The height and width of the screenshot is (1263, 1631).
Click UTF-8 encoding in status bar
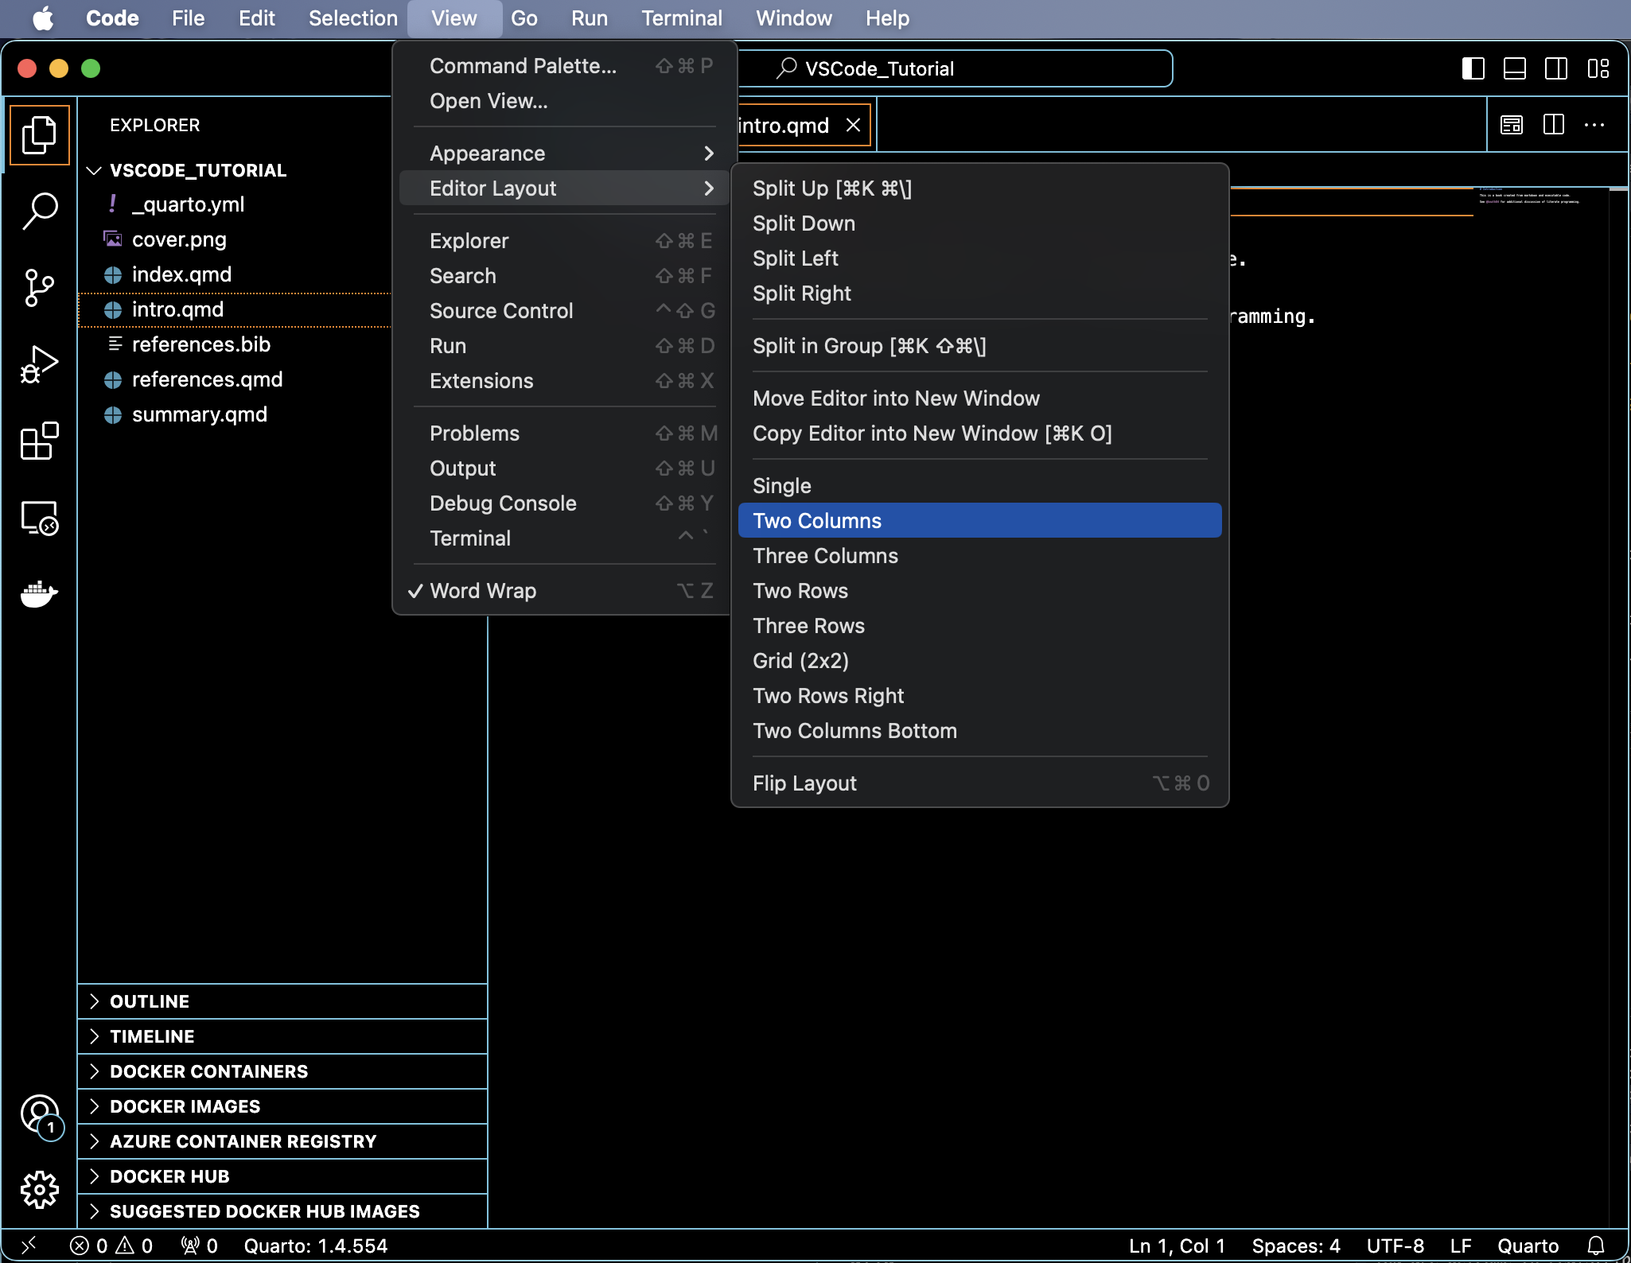[1395, 1246]
